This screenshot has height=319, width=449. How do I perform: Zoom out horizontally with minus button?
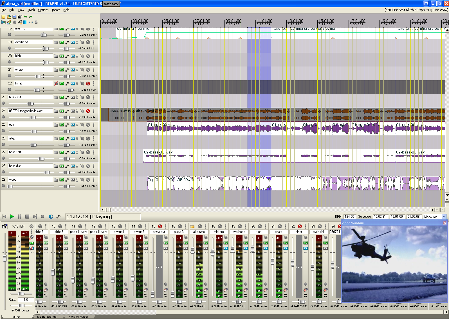click(443, 210)
